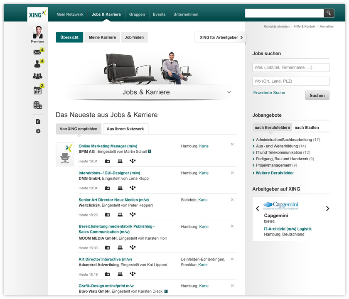Share icon for Online Marketing Manager job
The width and height of the screenshot is (349, 299).
coord(133,161)
